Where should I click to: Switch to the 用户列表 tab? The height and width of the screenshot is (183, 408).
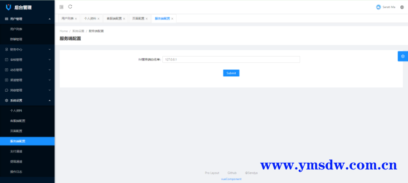[67, 19]
